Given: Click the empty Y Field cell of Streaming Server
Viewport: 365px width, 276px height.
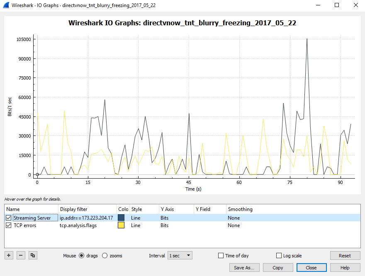Looking at the screenshot, I should click(210, 218).
